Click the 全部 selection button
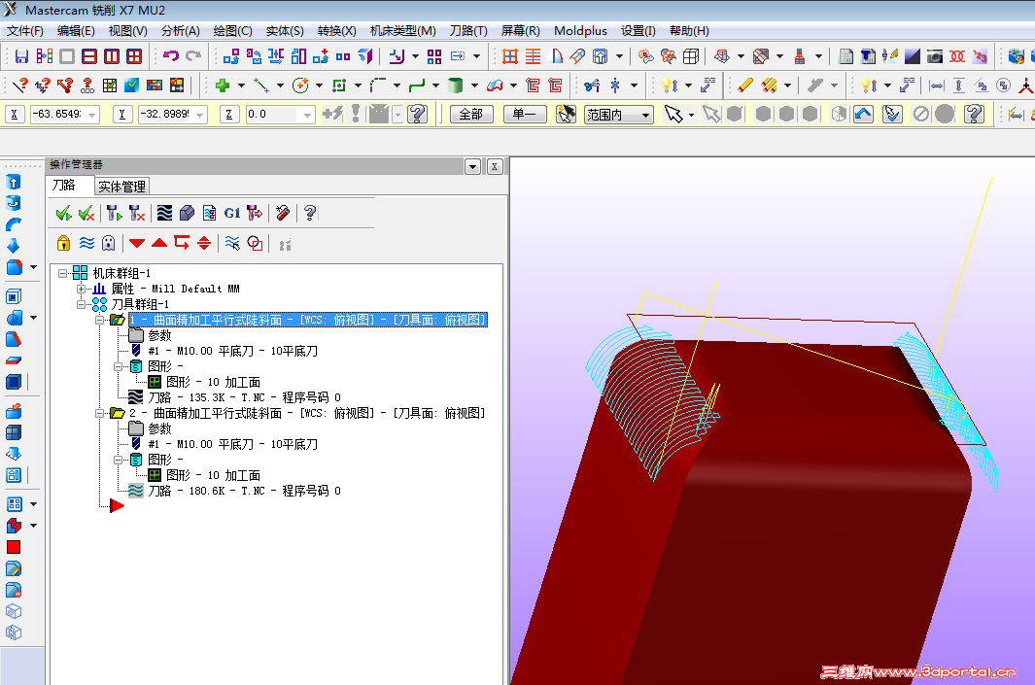1035x685 pixels. pos(471,115)
